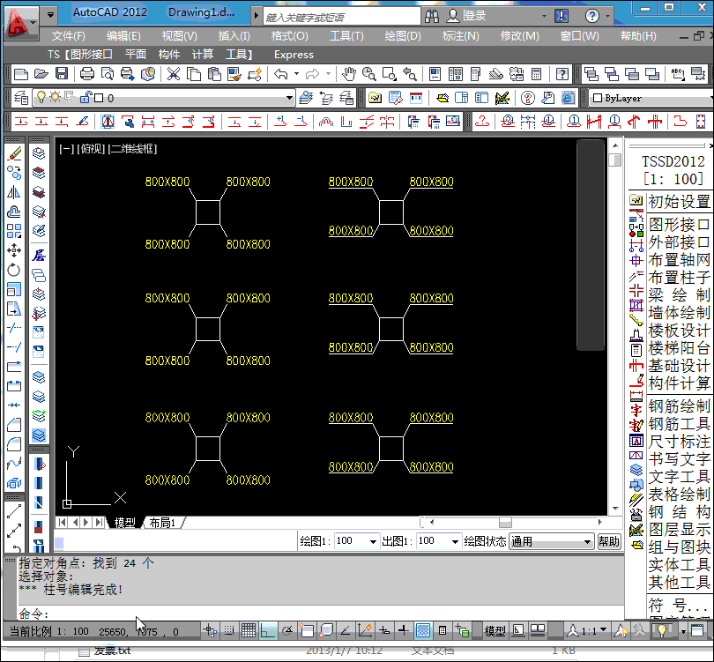Click 钢筋绘制 in the TSSD panel
This screenshot has width=714, height=662.
pyautogui.click(x=679, y=405)
